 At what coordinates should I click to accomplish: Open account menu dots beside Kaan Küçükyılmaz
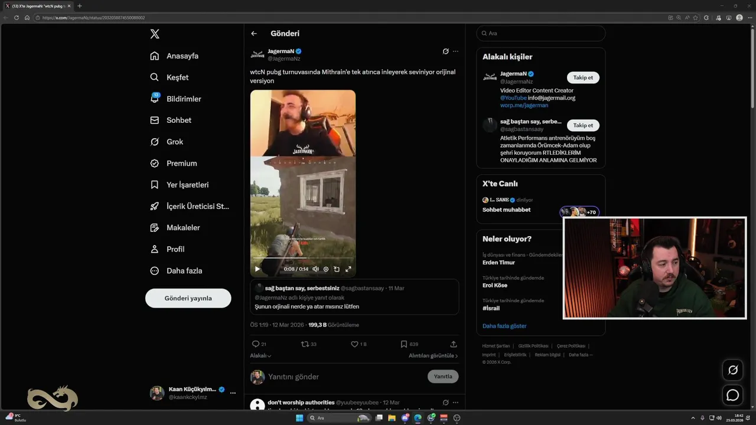(233, 393)
